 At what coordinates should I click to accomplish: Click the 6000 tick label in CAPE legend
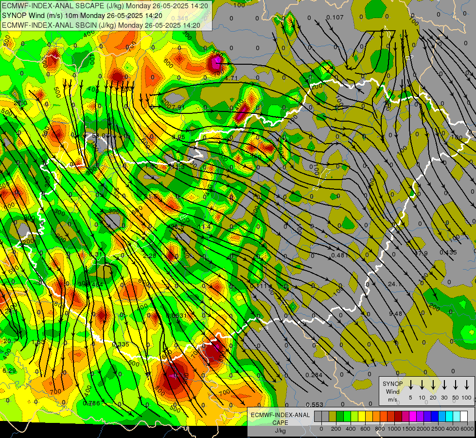pos(467,429)
